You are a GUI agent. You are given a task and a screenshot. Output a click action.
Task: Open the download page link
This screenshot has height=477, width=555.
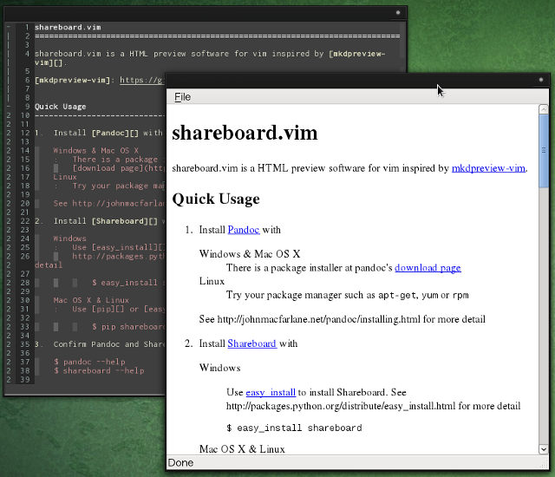pos(428,268)
